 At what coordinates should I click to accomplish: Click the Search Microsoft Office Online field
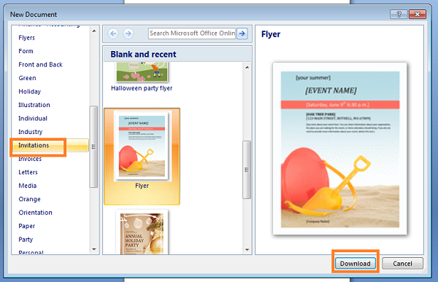coord(192,34)
